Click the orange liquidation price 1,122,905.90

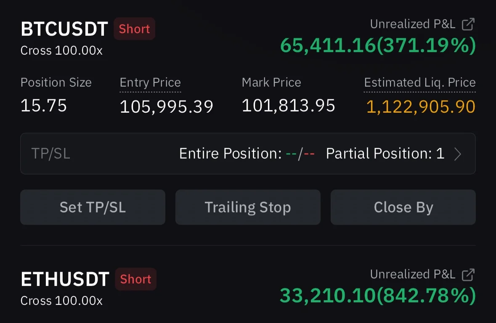[x=420, y=107]
